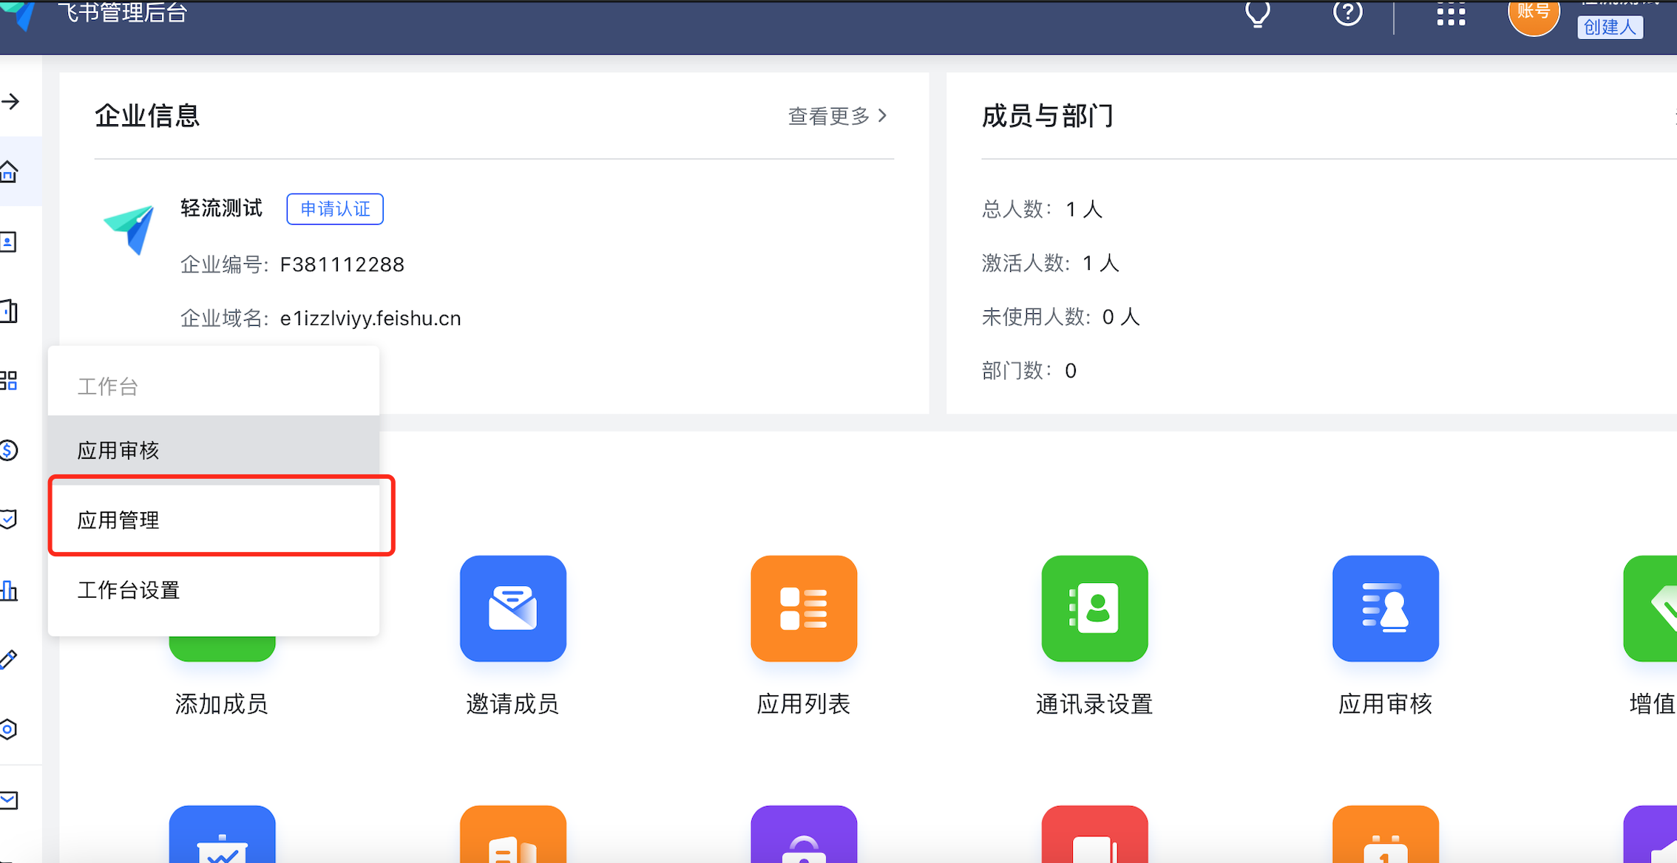
Task: Open the nine-dot app launcher
Action: (x=1451, y=13)
